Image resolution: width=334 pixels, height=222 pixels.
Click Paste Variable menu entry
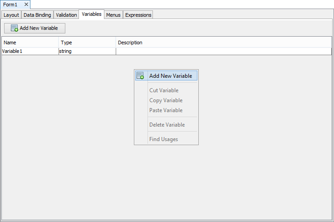[x=166, y=110]
